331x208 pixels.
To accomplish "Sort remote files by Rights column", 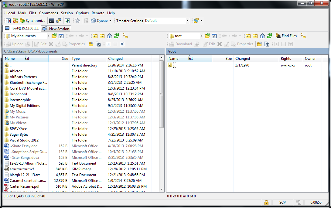I will [291, 59].
